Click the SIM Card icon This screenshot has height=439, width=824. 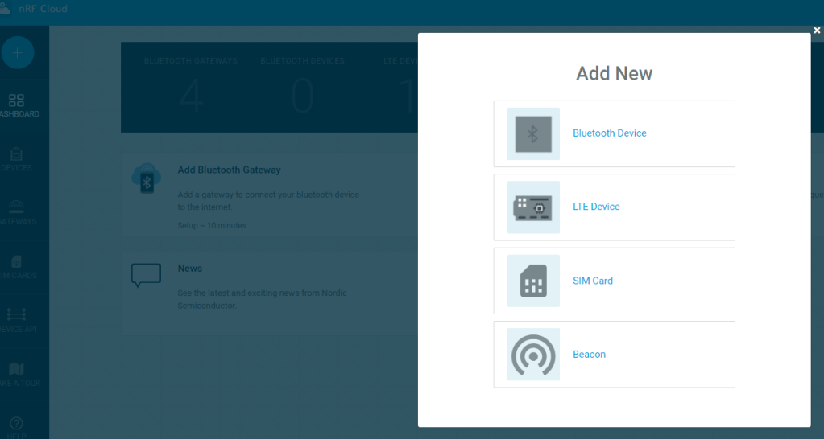(x=532, y=281)
